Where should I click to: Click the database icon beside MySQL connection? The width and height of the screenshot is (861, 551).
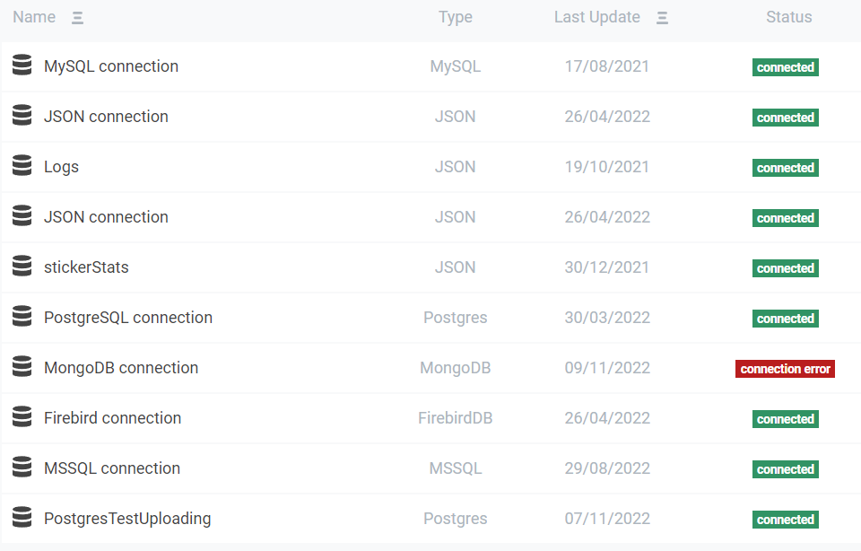click(22, 65)
